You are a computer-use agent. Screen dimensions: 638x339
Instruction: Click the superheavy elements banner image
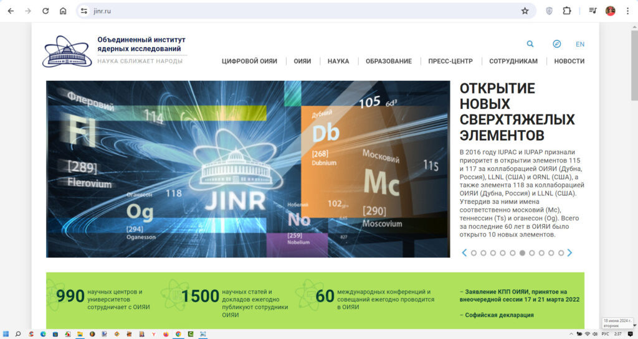[x=248, y=169]
